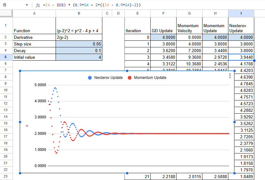
Task: Click the 'Derivative' label cell
Action: point(34,37)
